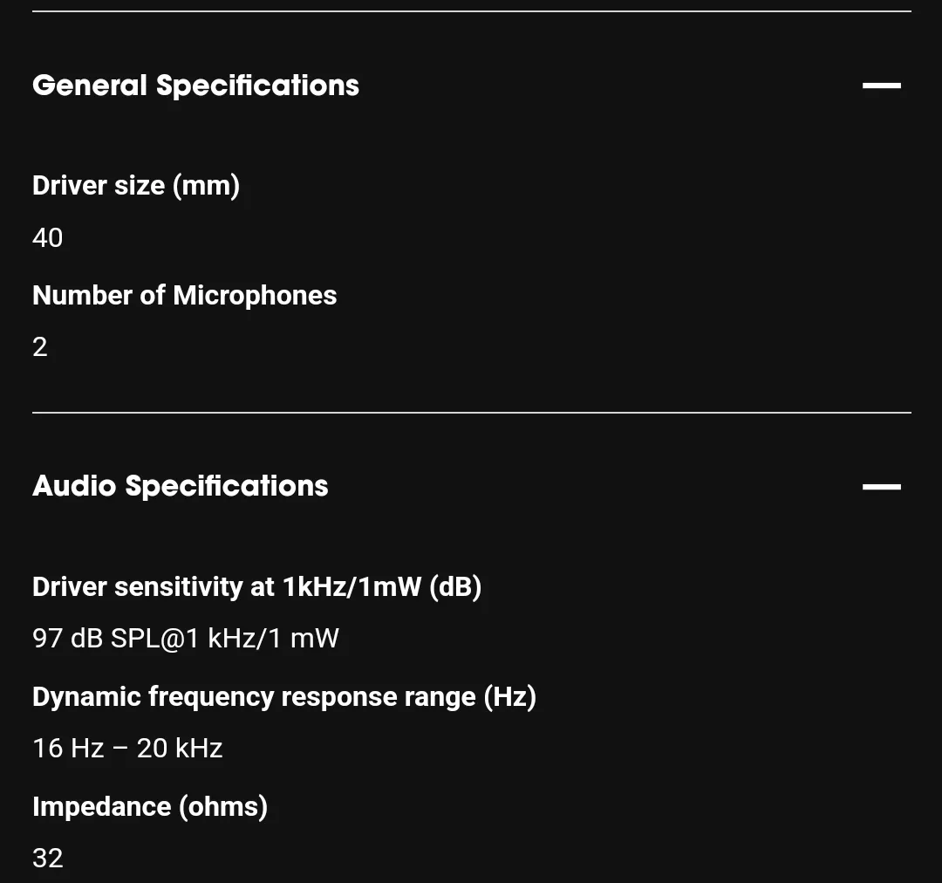Click the (dB) unit in sensitivity label

point(455,587)
